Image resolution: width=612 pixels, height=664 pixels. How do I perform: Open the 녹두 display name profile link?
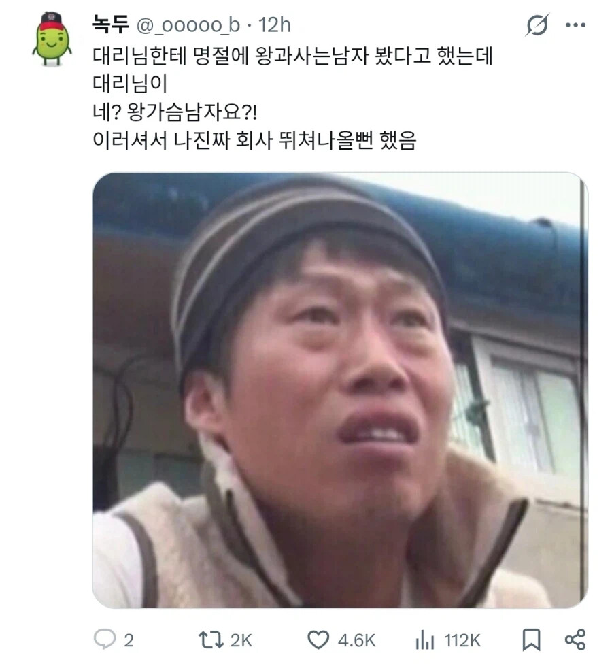[x=110, y=24]
